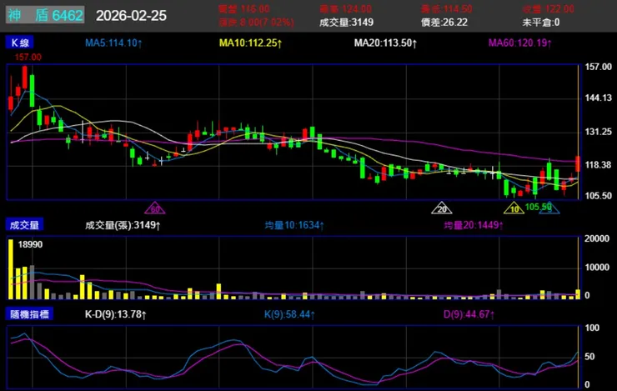Click the change 8.00(7.02%) text
Viewport: 617px width, 391px height.
click(x=256, y=23)
